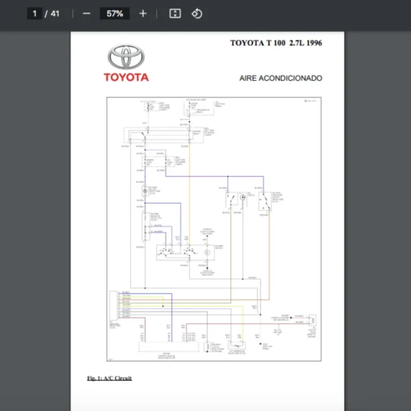Zoom out with the minus icon

86,14
